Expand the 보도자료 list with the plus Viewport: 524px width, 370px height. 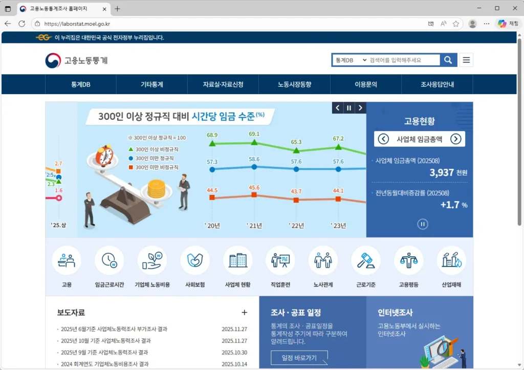(245, 312)
